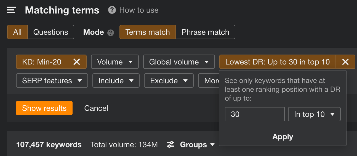Open the In top 10 dropdown
The image size is (357, 156).
pyautogui.click(x=314, y=114)
